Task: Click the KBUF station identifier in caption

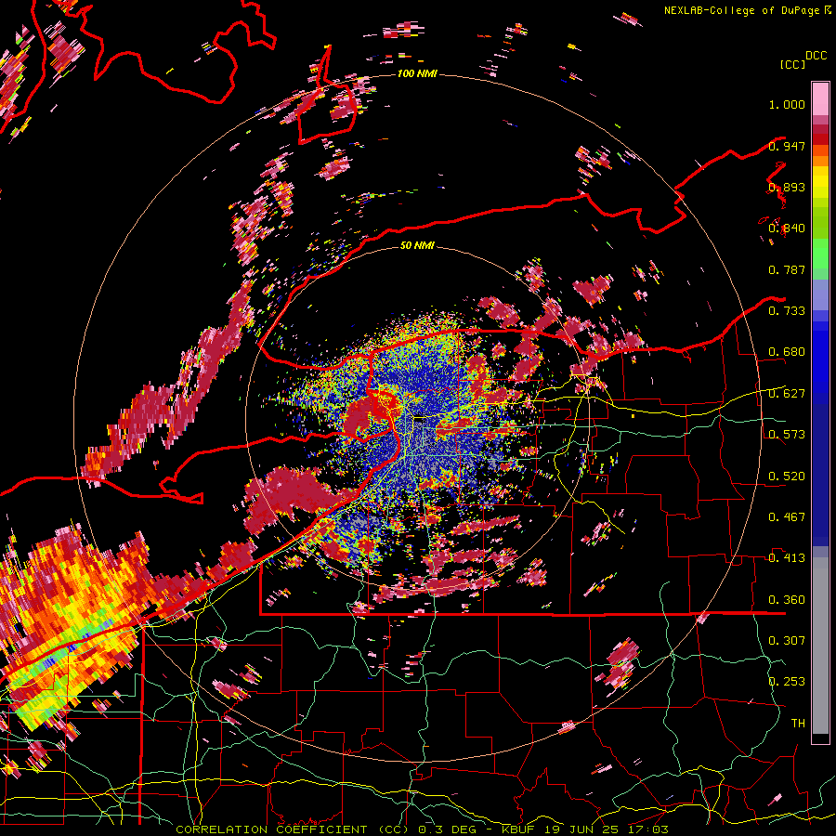Action: click(519, 829)
